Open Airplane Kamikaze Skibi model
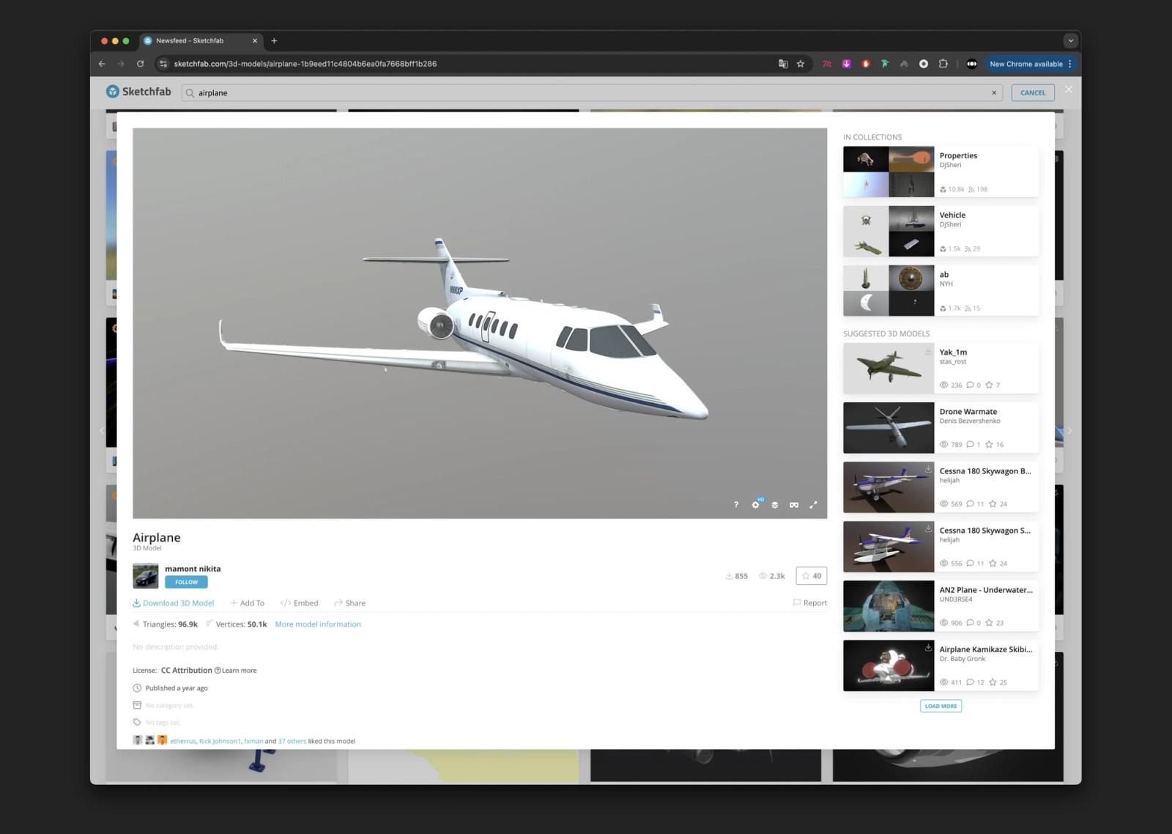Screen dimensions: 1172x834 pos(941,665)
